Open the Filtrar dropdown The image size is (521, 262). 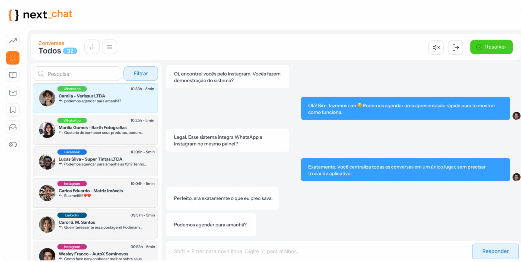click(140, 73)
